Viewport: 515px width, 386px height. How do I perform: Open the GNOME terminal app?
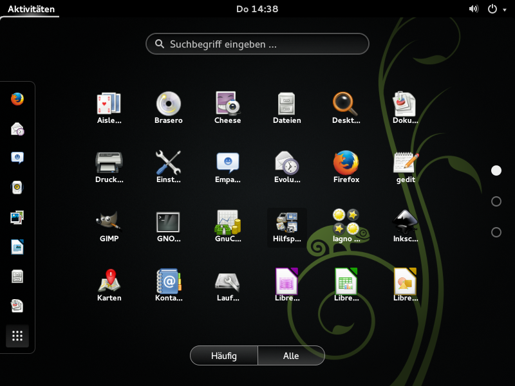(x=169, y=226)
